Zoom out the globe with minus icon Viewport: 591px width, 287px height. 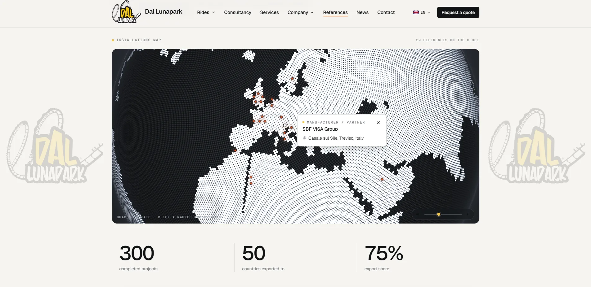pos(418,214)
